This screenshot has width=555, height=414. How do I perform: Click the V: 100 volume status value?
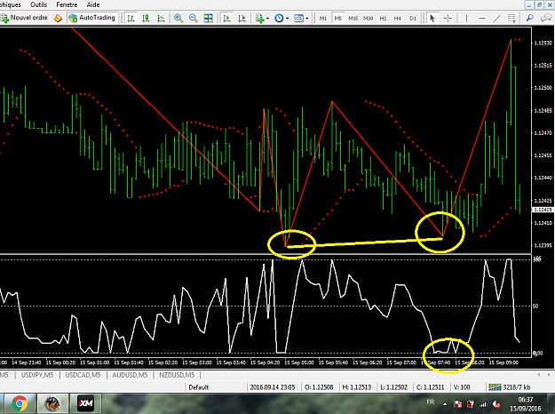click(462, 387)
